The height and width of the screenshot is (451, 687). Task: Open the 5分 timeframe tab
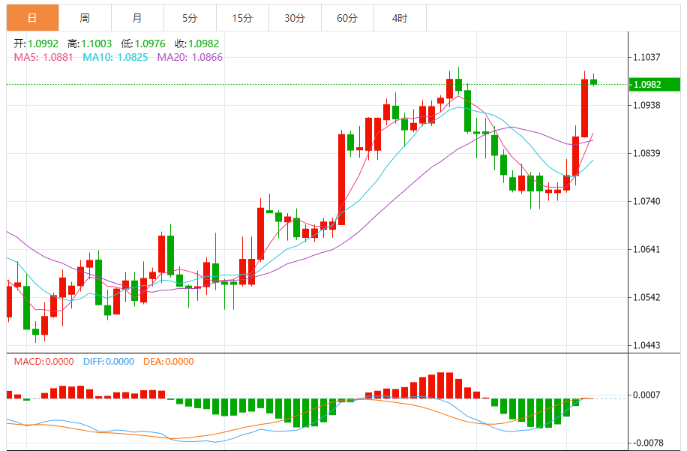pos(190,18)
